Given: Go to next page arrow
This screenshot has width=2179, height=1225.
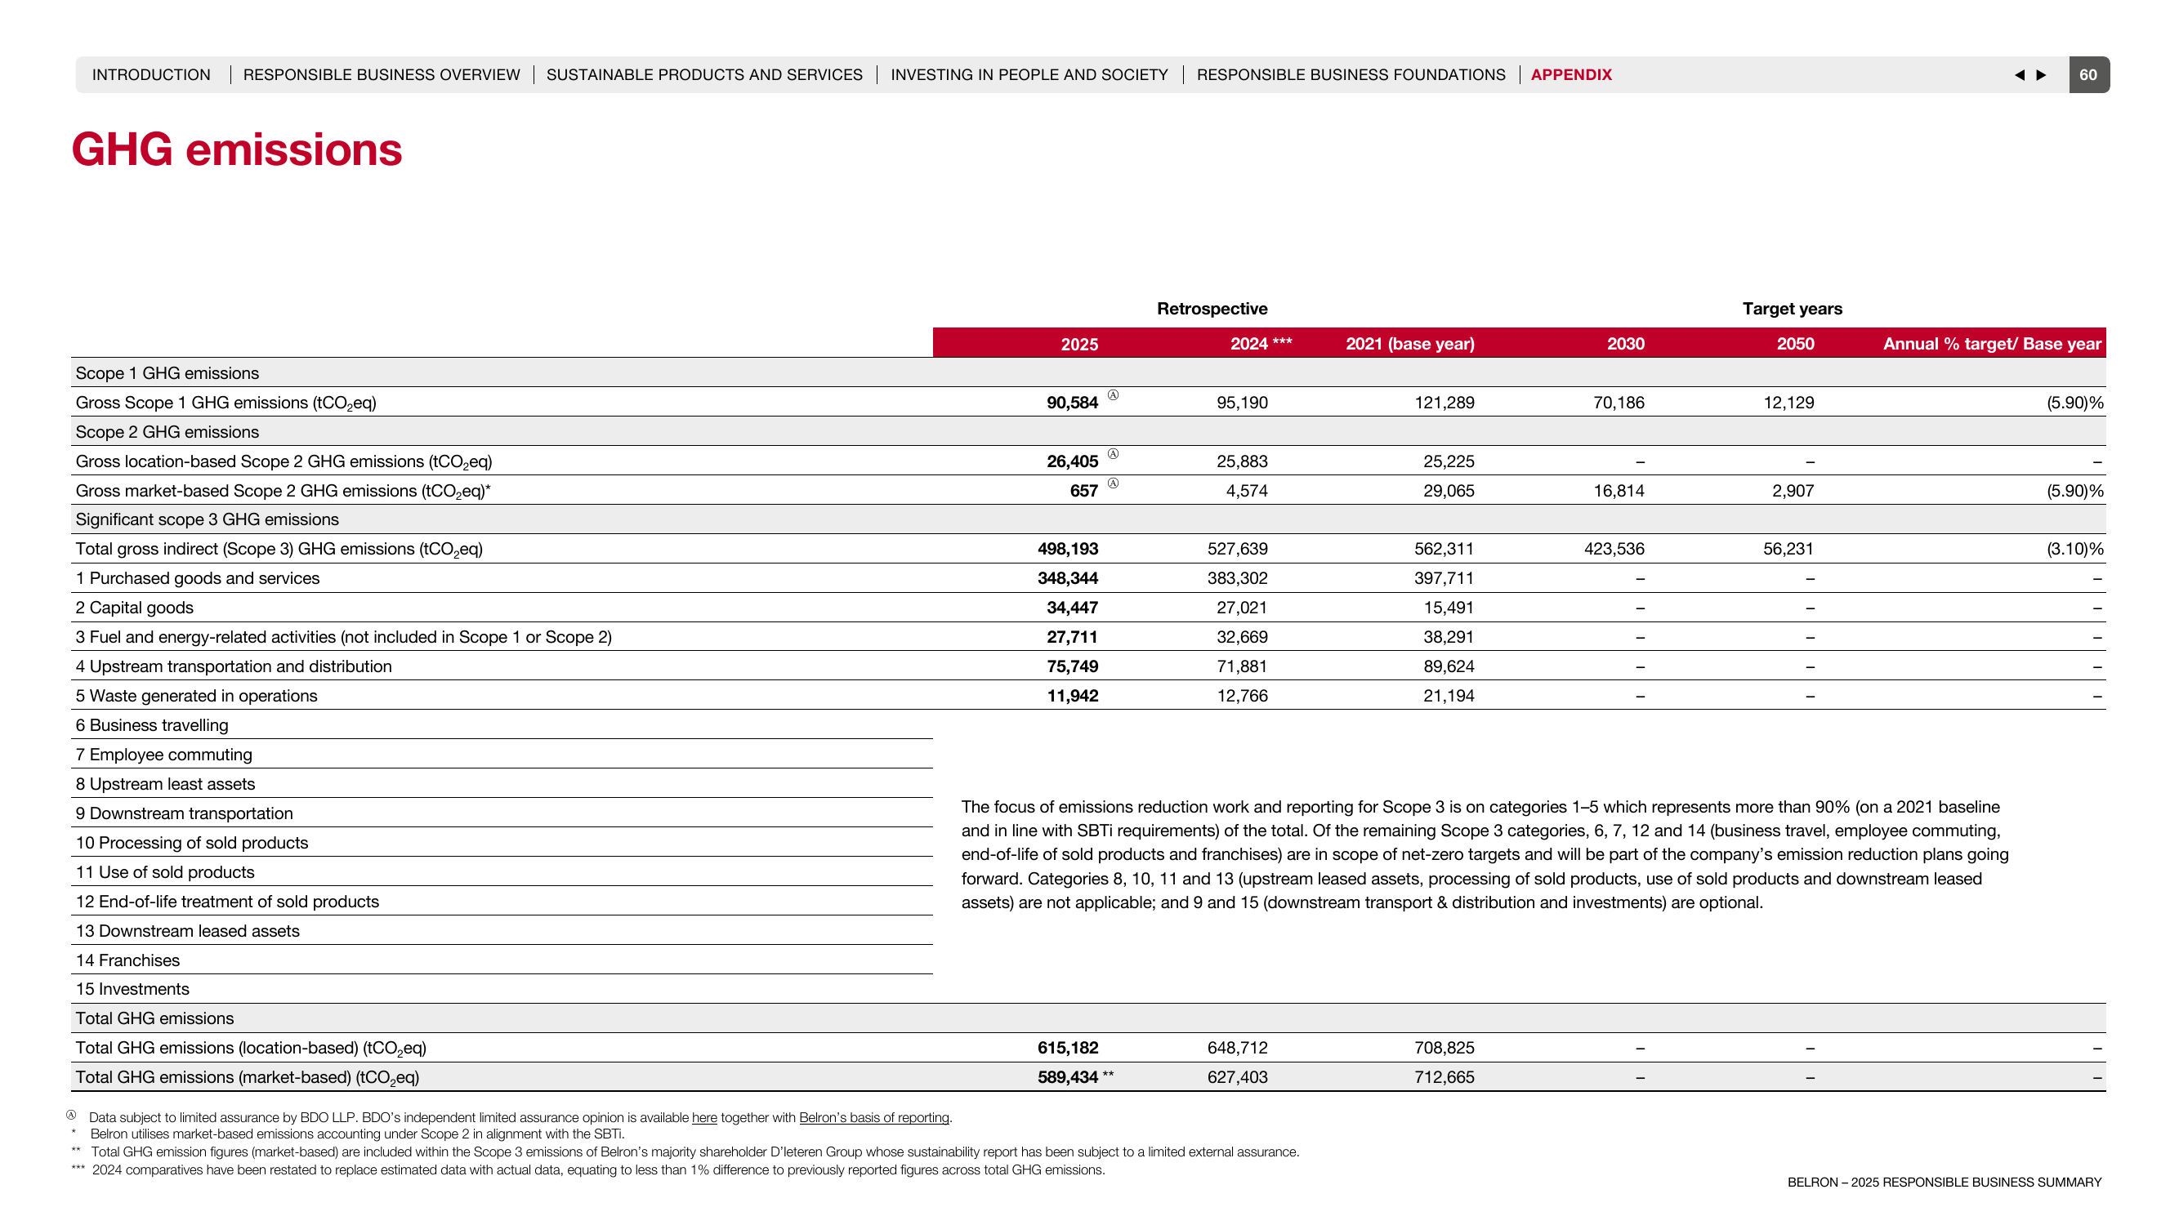Looking at the screenshot, I should (x=2041, y=74).
